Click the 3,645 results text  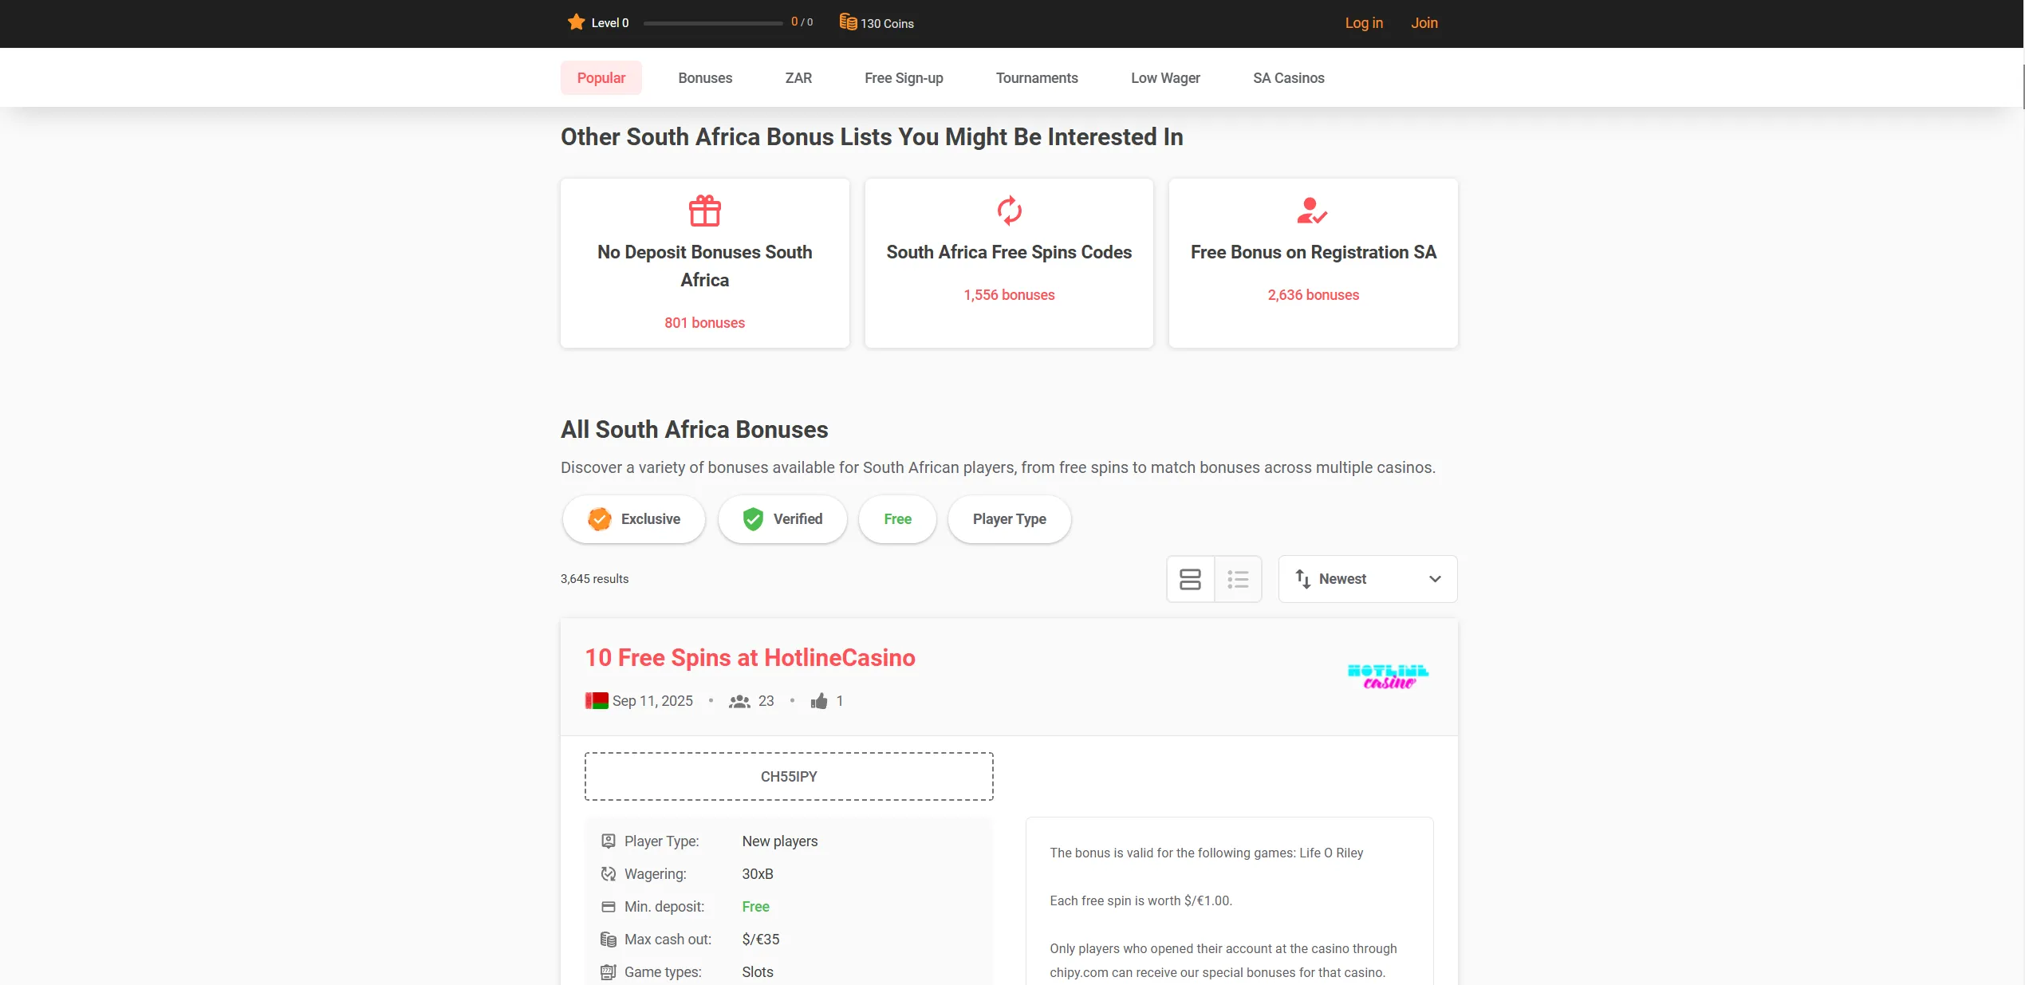594,579
